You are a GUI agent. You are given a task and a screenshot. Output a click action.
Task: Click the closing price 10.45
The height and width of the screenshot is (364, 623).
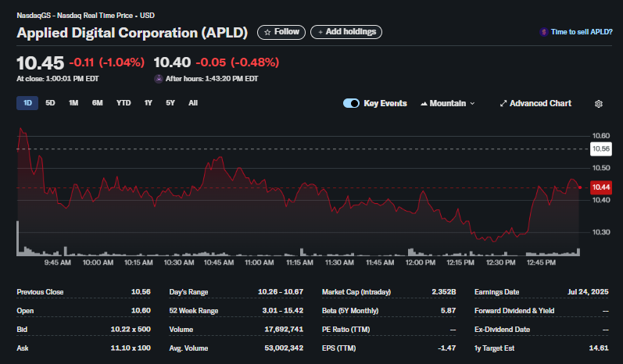pos(40,62)
